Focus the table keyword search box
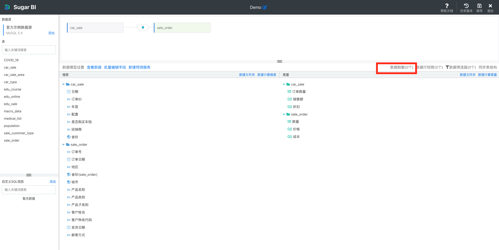This screenshot has height=250, width=499. pyautogui.click(x=29, y=50)
